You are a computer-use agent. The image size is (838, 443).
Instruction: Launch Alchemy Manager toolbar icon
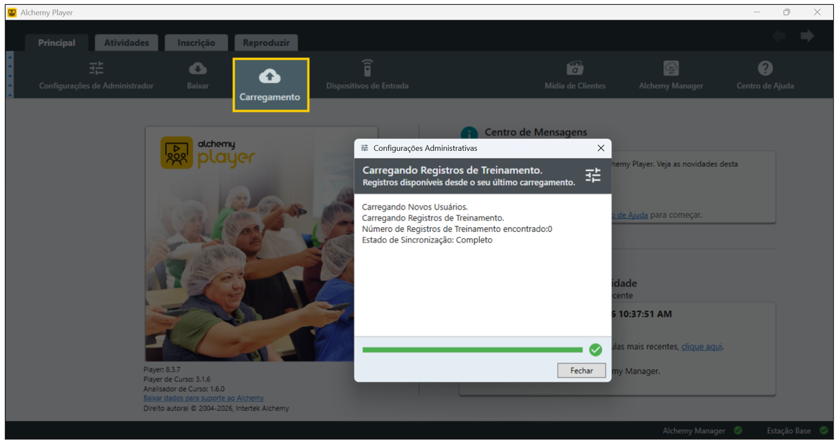click(671, 68)
